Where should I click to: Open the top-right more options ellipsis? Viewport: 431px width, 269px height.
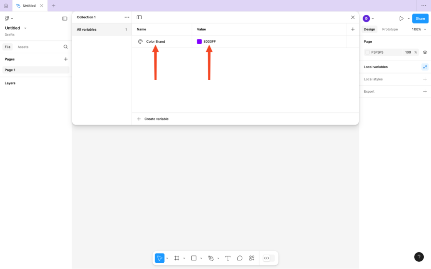[424, 6]
